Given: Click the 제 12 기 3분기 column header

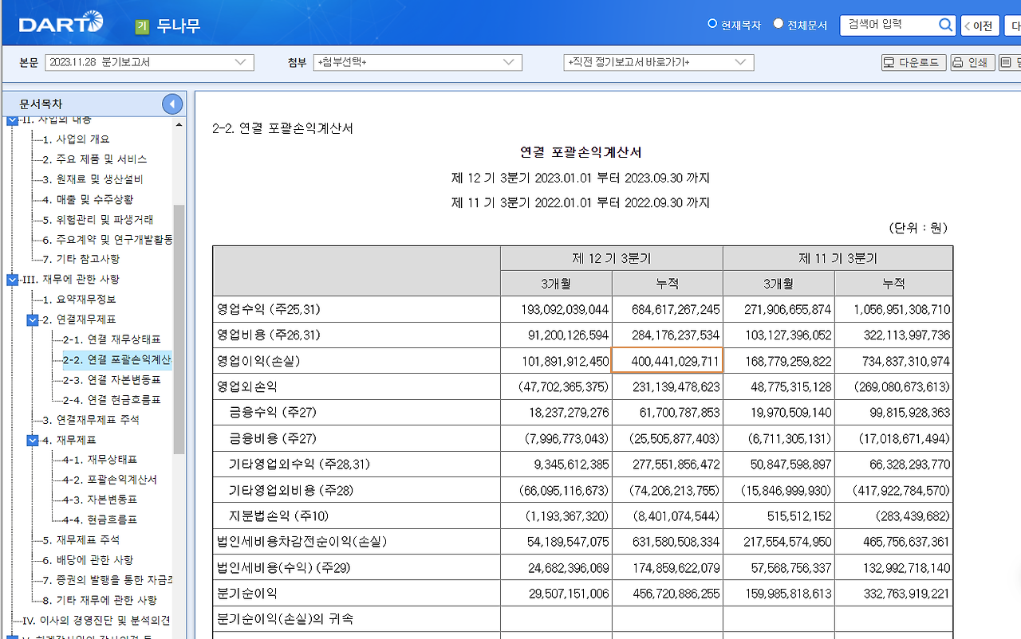Looking at the screenshot, I should 612,258.
